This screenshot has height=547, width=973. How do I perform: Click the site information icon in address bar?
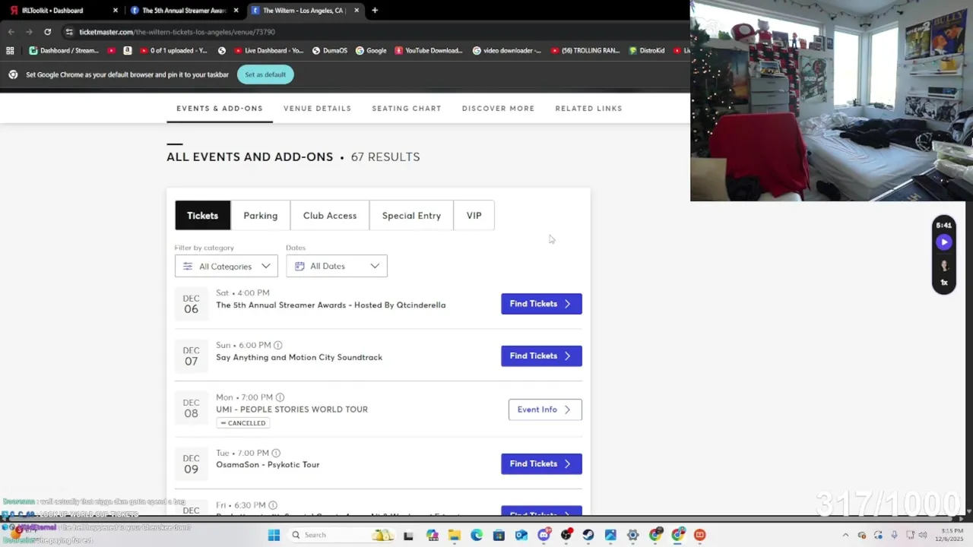(x=69, y=32)
